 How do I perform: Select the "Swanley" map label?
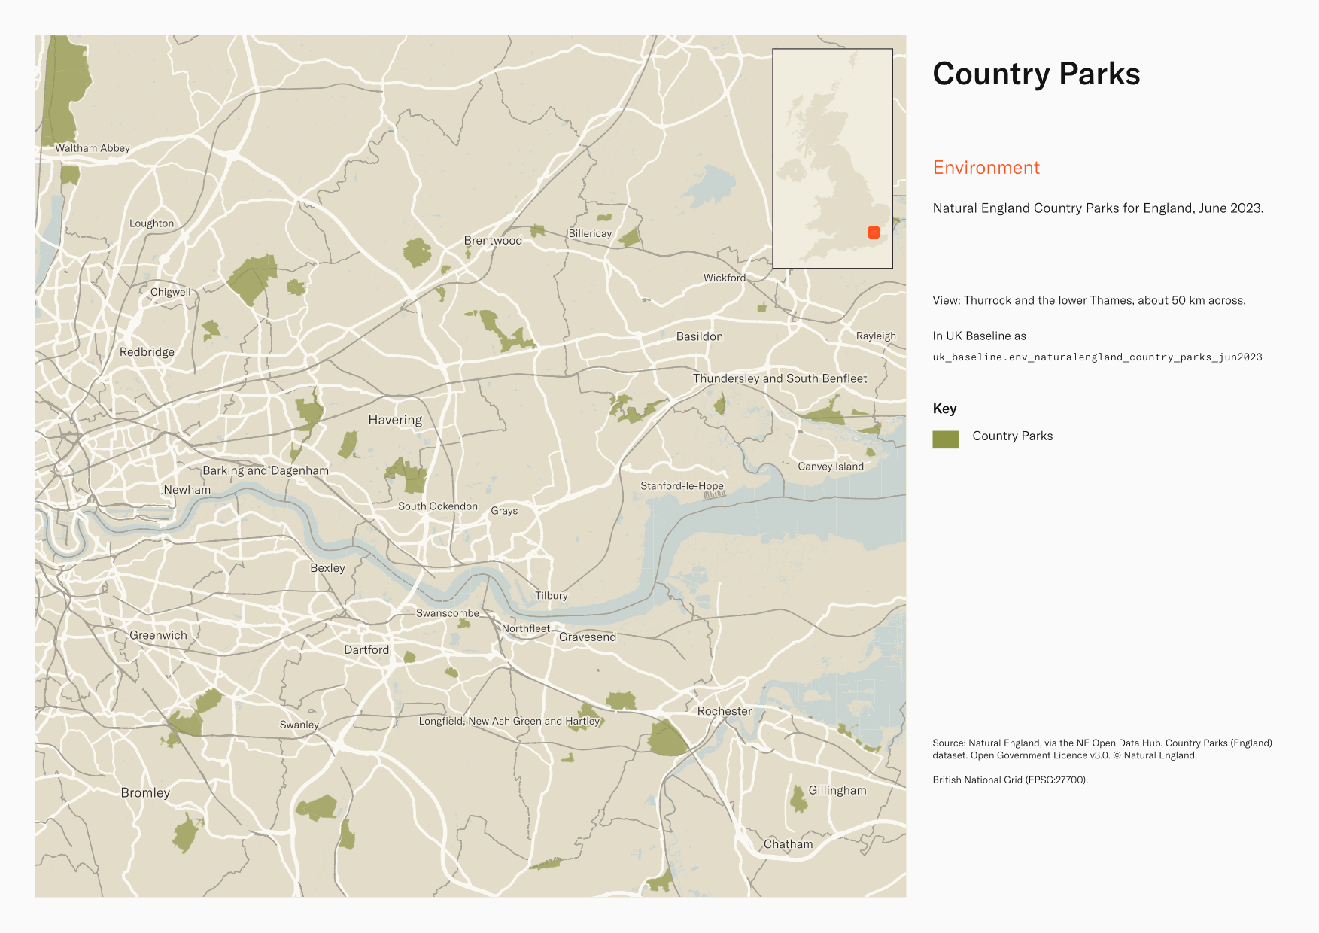click(x=299, y=725)
